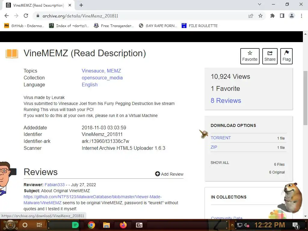308x231 pixels.
Task: Click the glasses-wearing cartoon character
Action: [5, 178]
